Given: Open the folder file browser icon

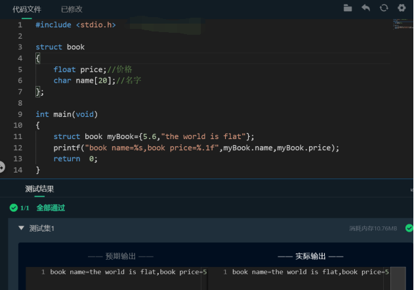Looking at the screenshot, I should pos(348,8).
